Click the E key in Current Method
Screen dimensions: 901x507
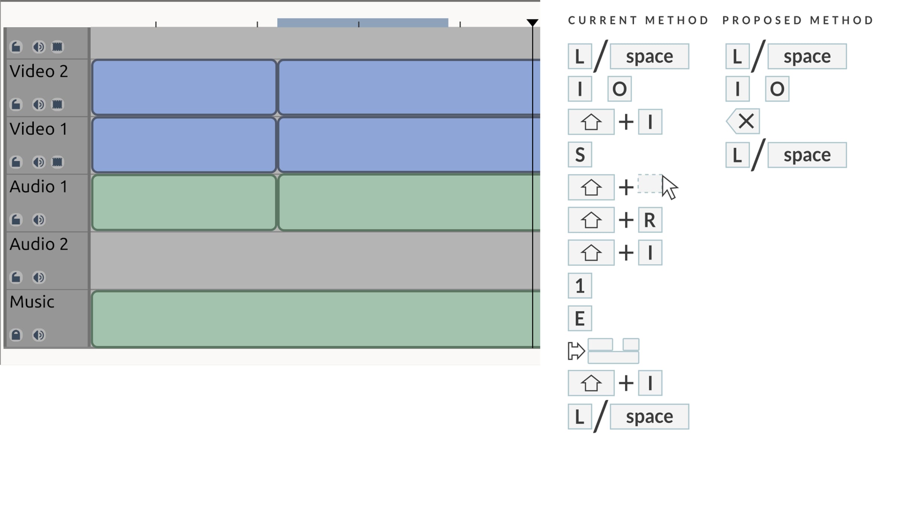(x=580, y=318)
